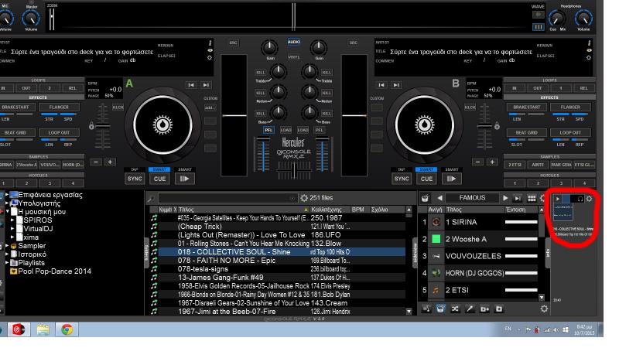Click the sampler drum icon beside FAMOUS bank
Screen dimensions: 619x348
(x=425, y=198)
